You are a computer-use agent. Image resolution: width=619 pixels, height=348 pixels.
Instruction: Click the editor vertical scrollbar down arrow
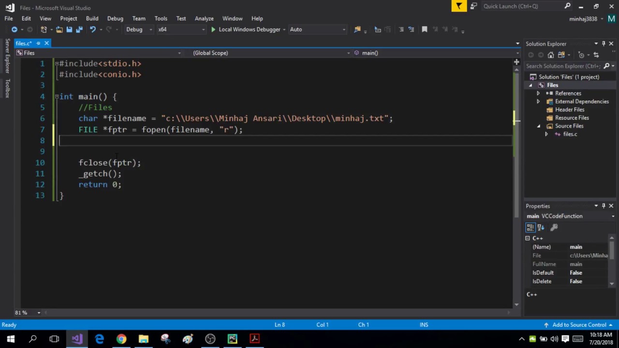(x=516, y=304)
